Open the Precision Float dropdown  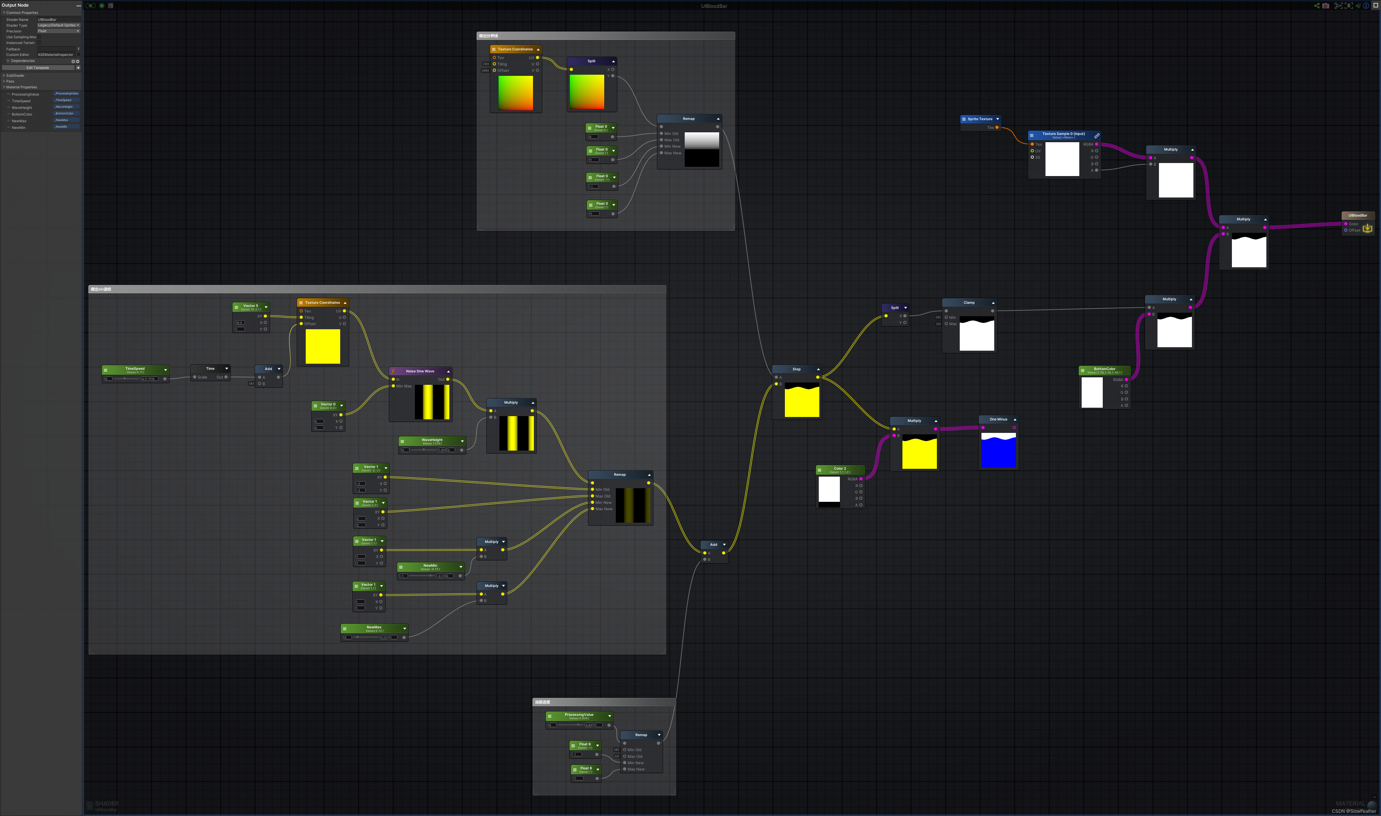click(x=59, y=31)
